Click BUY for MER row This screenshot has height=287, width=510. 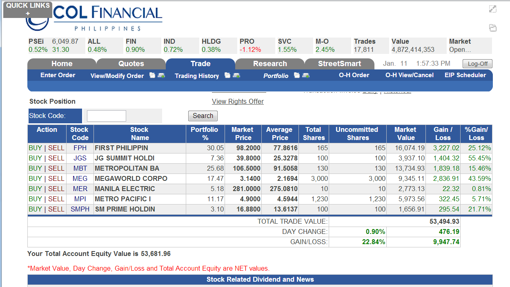pyautogui.click(x=35, y=189)
